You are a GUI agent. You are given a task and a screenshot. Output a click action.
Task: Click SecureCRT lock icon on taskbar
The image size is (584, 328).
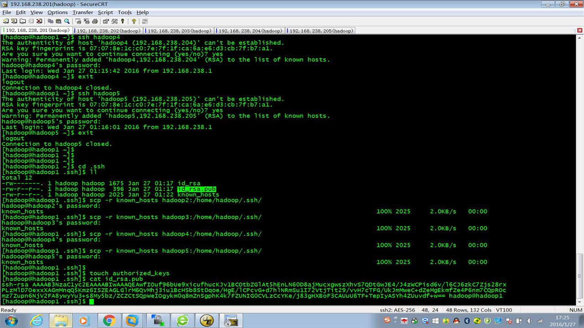click(x=158, y=321)
